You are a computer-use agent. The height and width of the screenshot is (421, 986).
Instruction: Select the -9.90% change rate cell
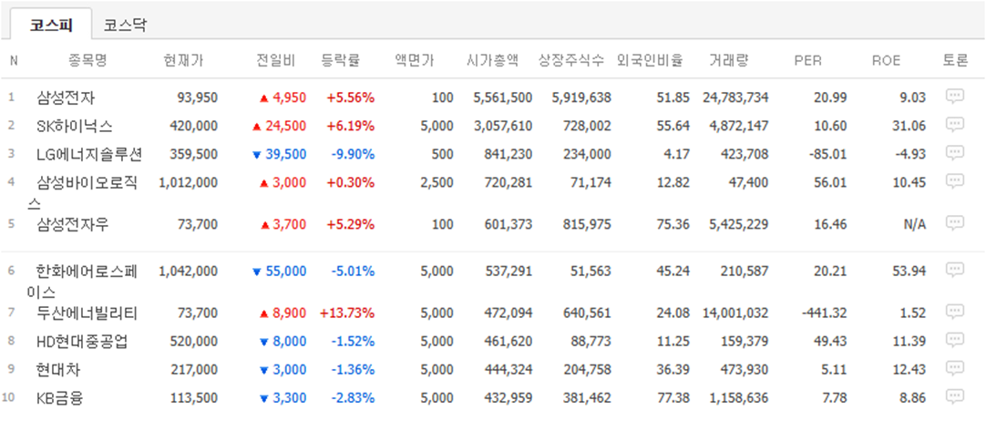coord(353,155)
